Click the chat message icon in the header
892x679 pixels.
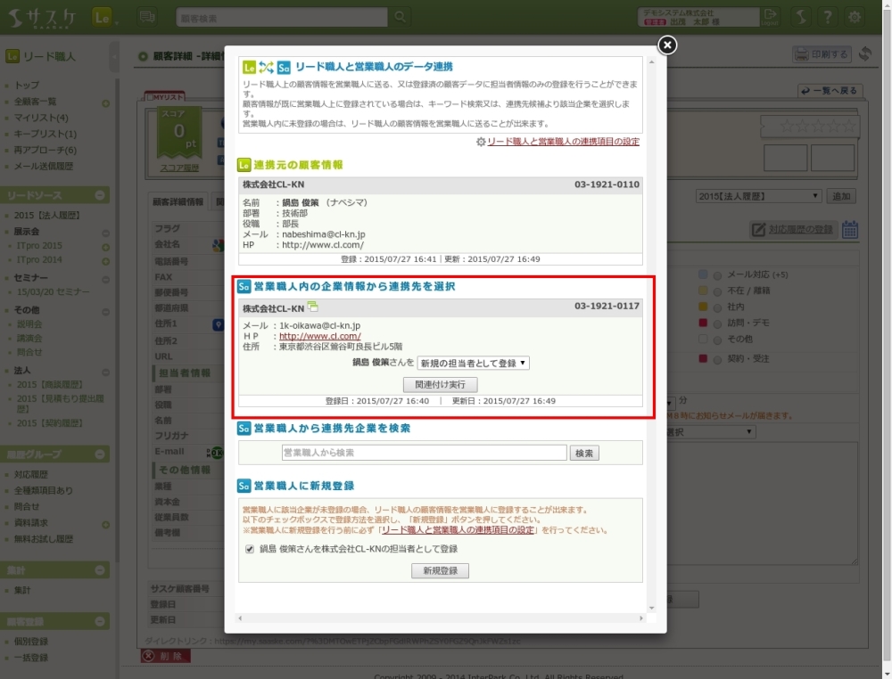point(148,17)
